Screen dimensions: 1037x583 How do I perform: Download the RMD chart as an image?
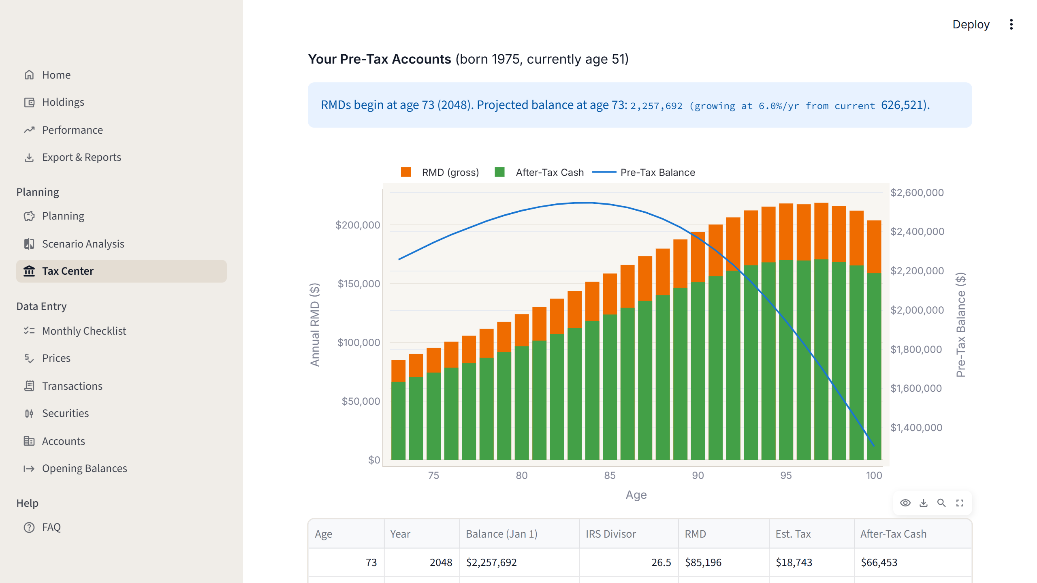coord(924,503)
